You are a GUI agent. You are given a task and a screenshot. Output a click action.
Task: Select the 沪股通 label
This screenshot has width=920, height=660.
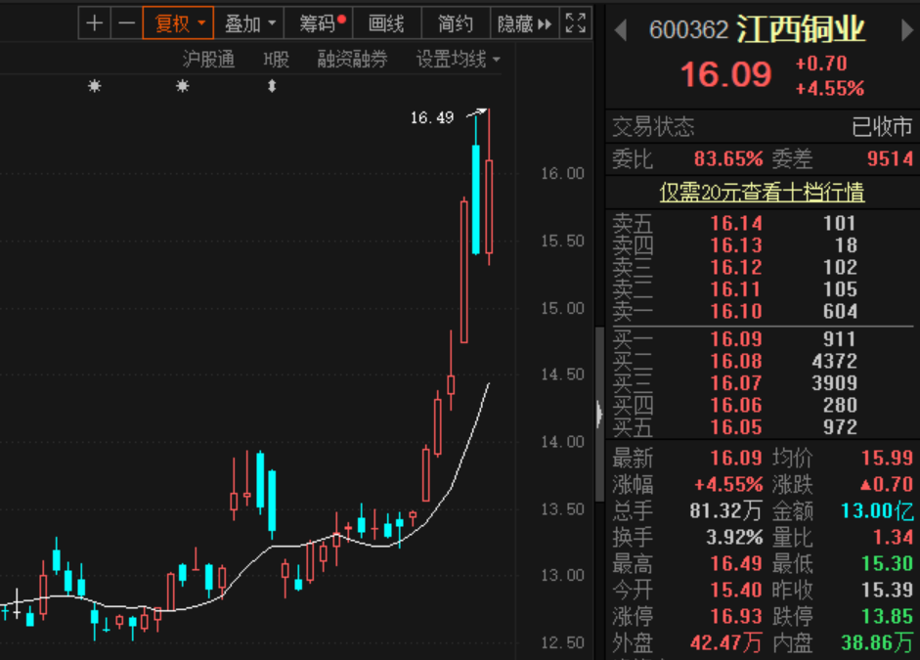click(x=208, y=60)
